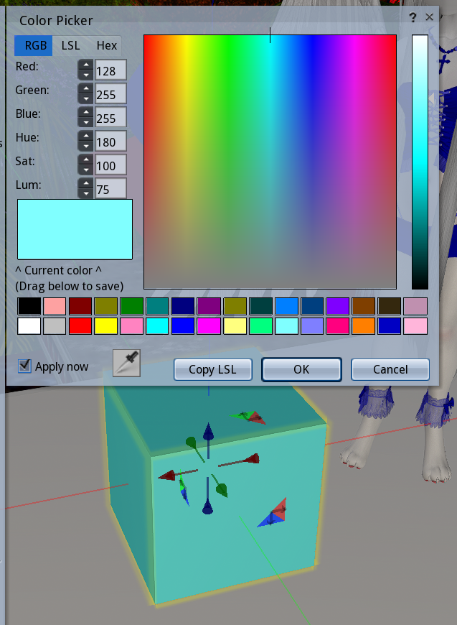
Task: Select the spring green swatch in bottom row
Action: coord(260,325)
